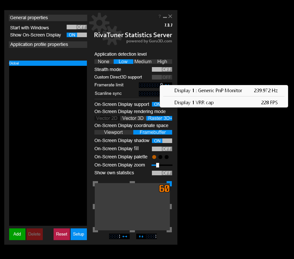Toggle Stealth mode switch
The image size is (294, 259).
tap(162, 69)
